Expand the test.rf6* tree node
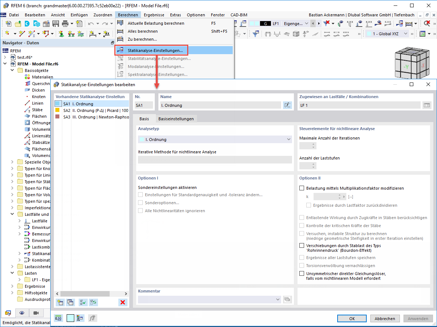Image resolution: width=437 pixels, height=327 pixels. (5, 57)
